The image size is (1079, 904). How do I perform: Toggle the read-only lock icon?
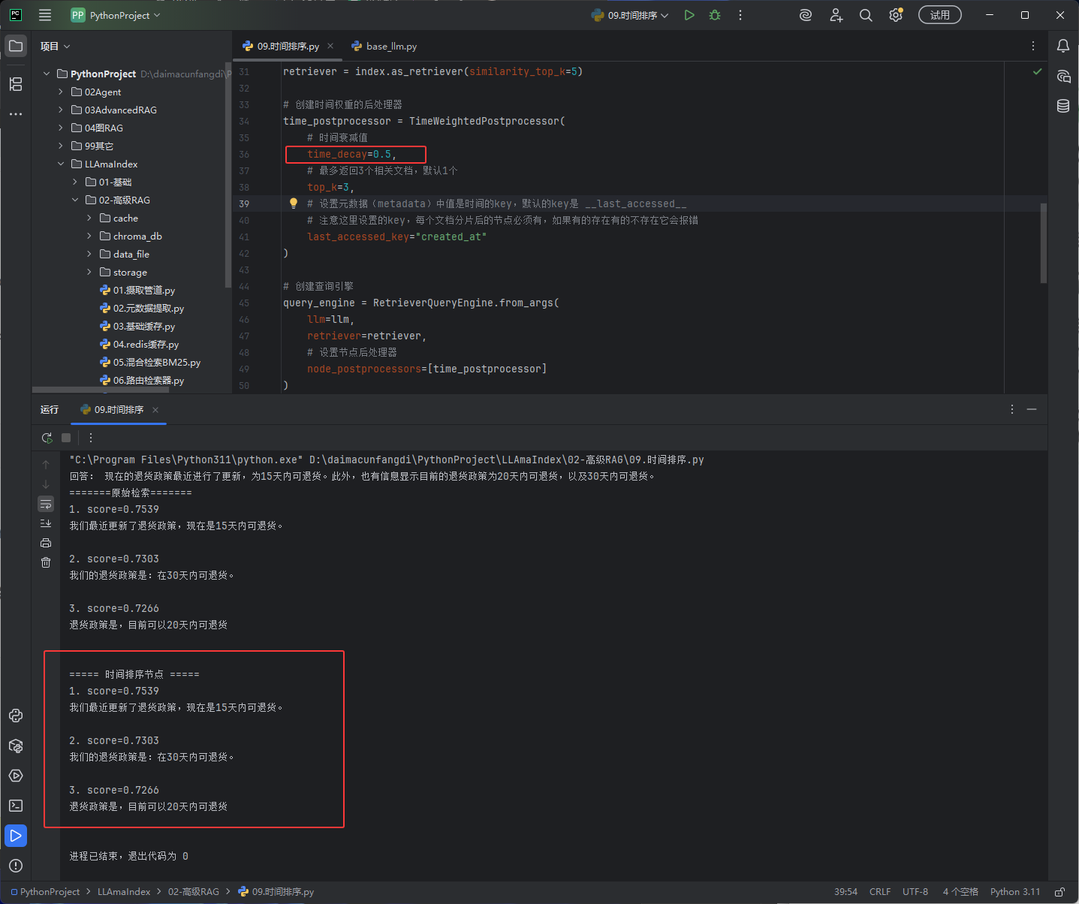1059,891
